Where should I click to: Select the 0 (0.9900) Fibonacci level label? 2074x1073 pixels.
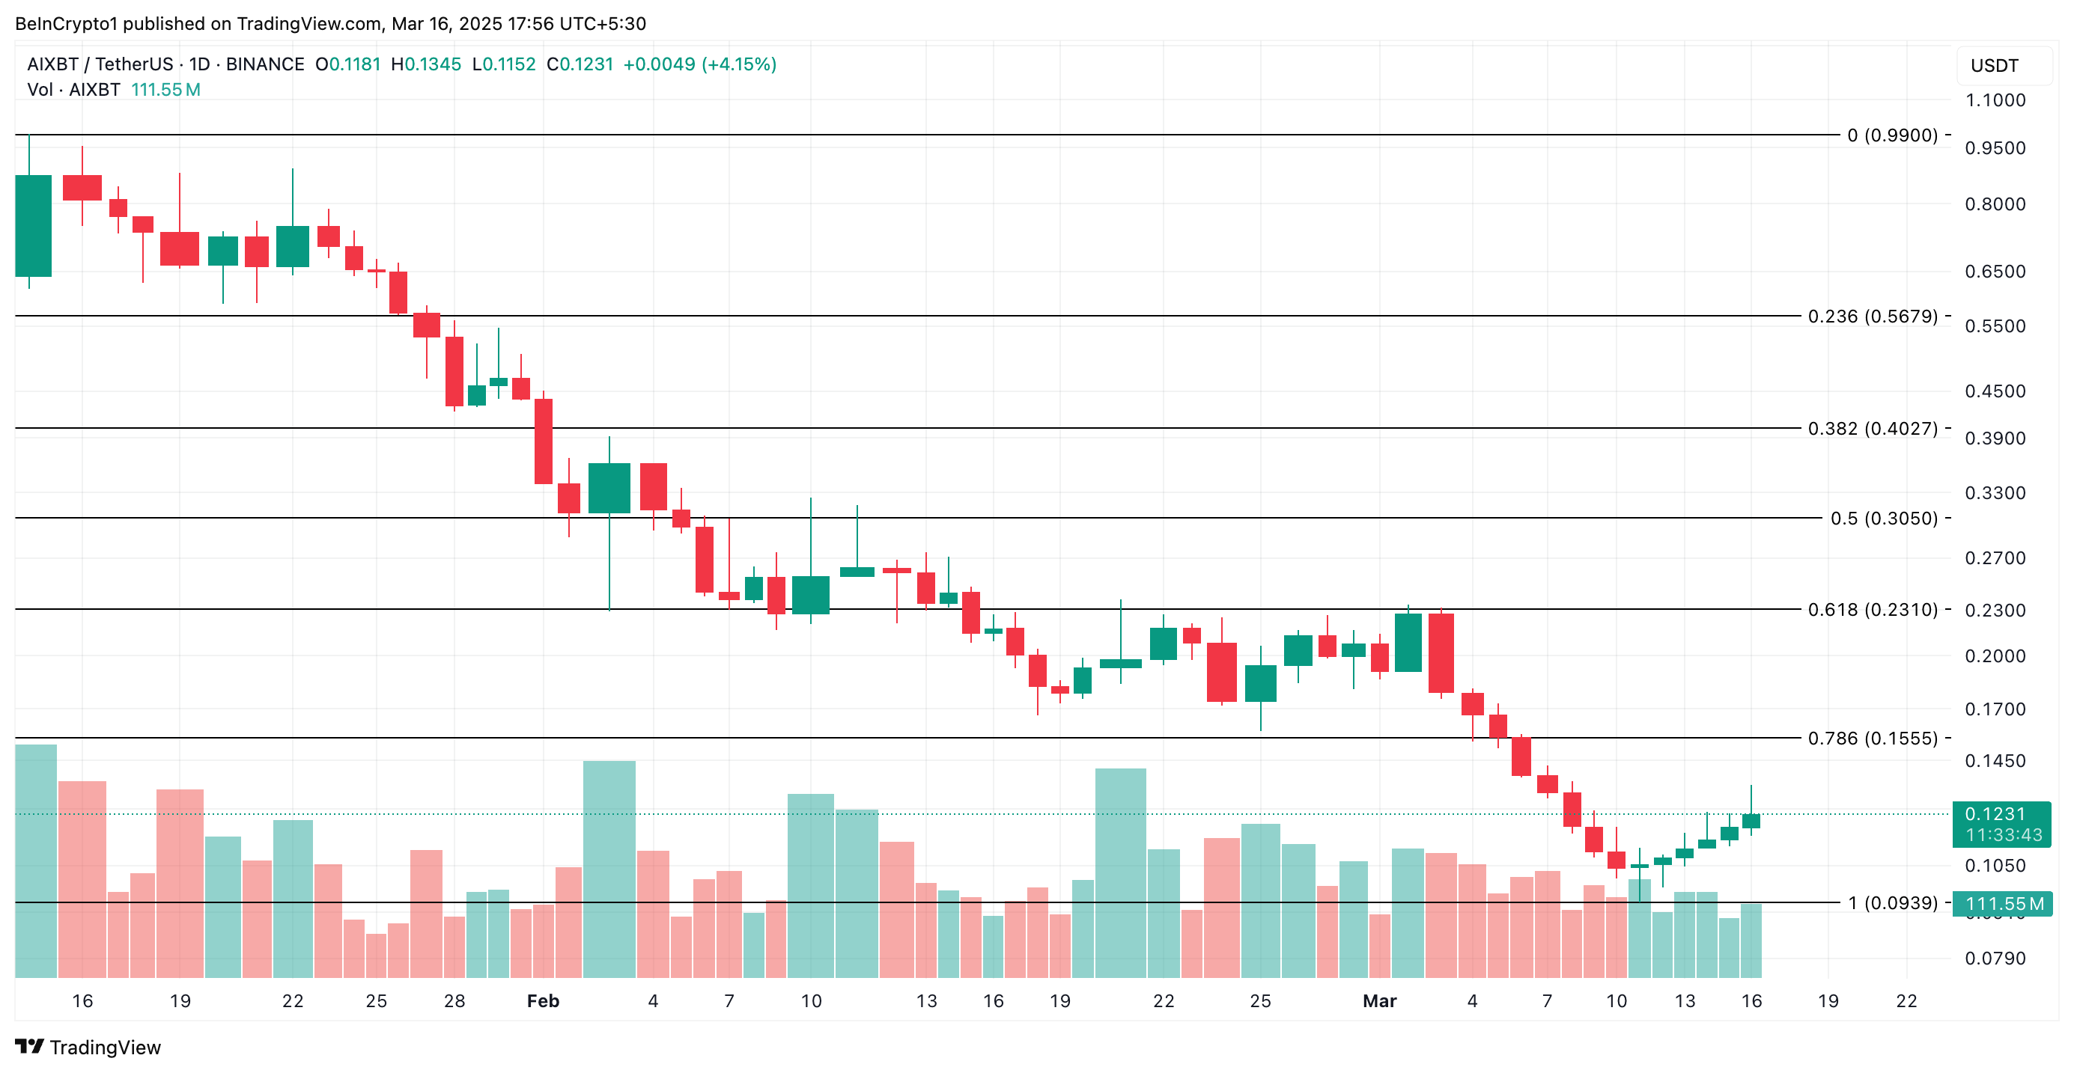tap(1892, 135)
